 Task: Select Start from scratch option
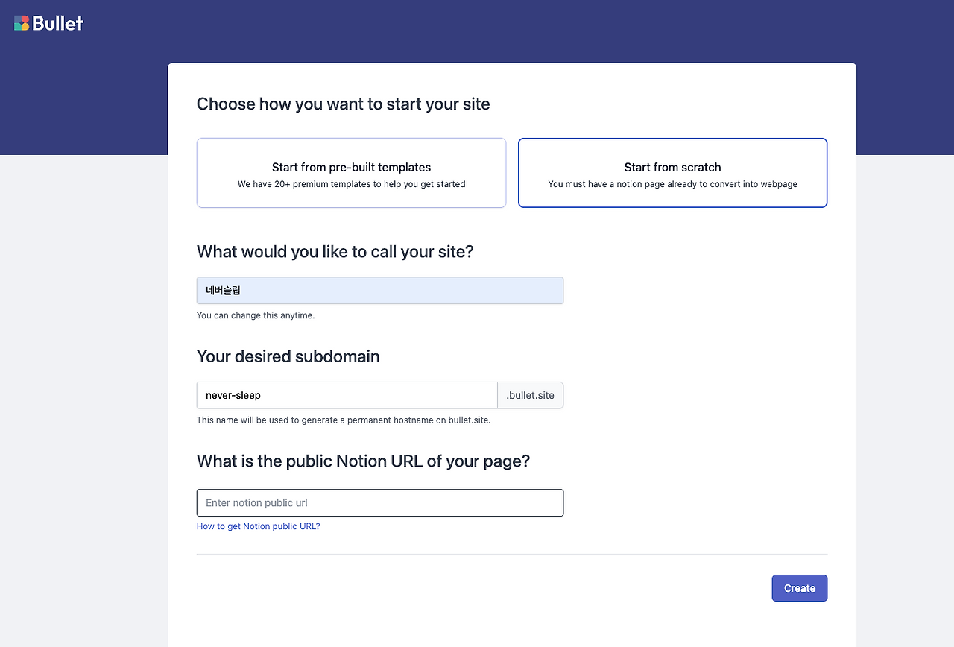672,168
